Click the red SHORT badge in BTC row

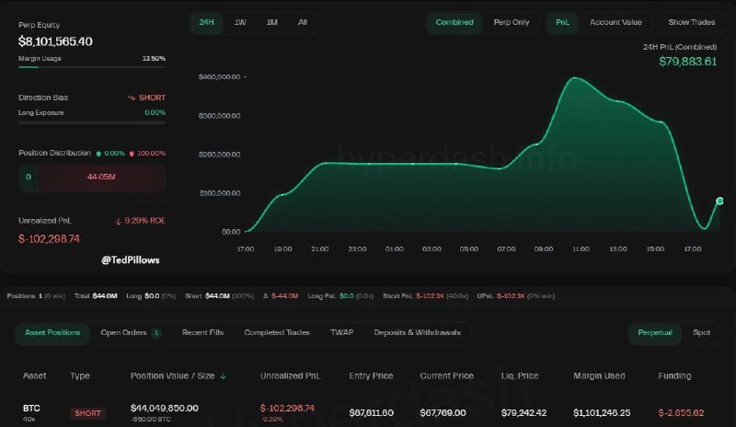click(88, 413)
